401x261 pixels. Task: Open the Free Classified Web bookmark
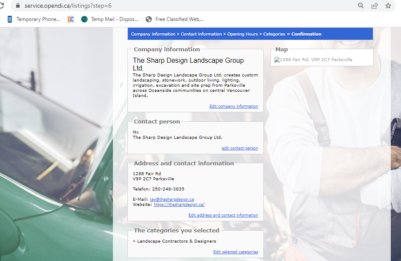(x=174, y=19)
